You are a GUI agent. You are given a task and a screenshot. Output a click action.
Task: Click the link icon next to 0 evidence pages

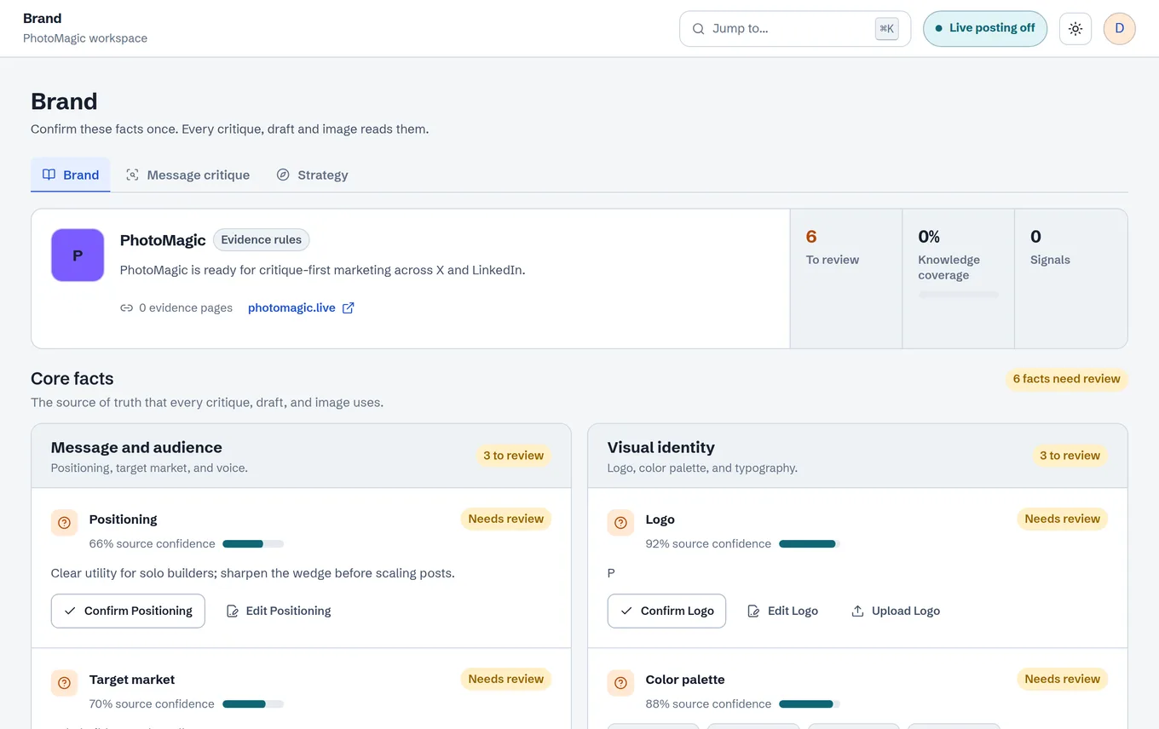[126, 308]
